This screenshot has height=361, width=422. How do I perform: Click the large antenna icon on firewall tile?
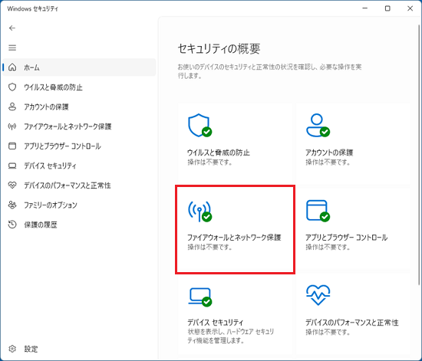(199, 212)
